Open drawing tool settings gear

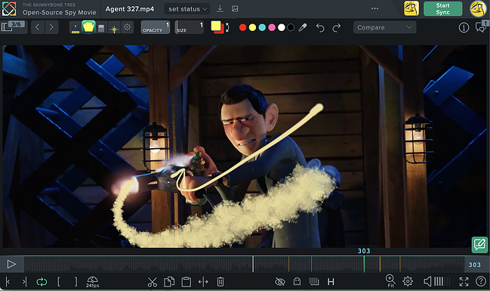click(x=127, y=27)
